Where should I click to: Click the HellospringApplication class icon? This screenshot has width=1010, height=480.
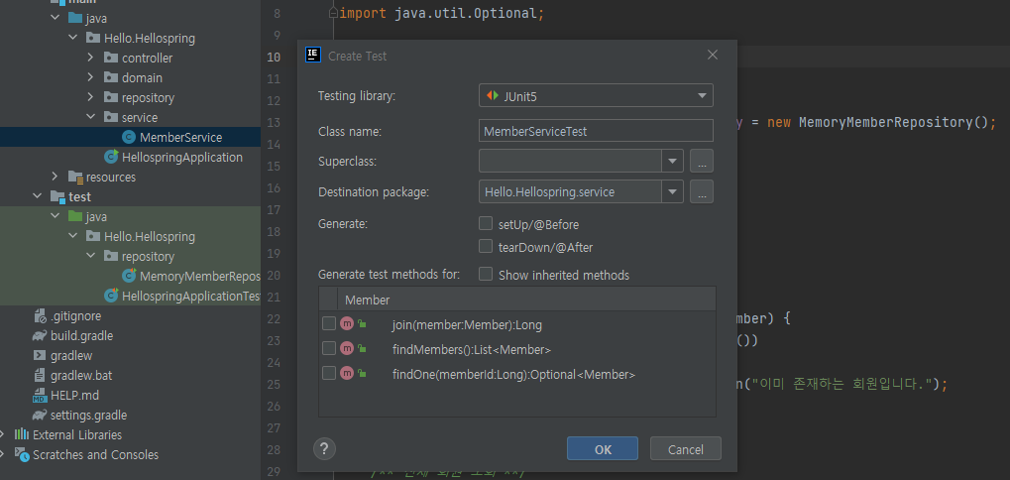tap(111, 158)
